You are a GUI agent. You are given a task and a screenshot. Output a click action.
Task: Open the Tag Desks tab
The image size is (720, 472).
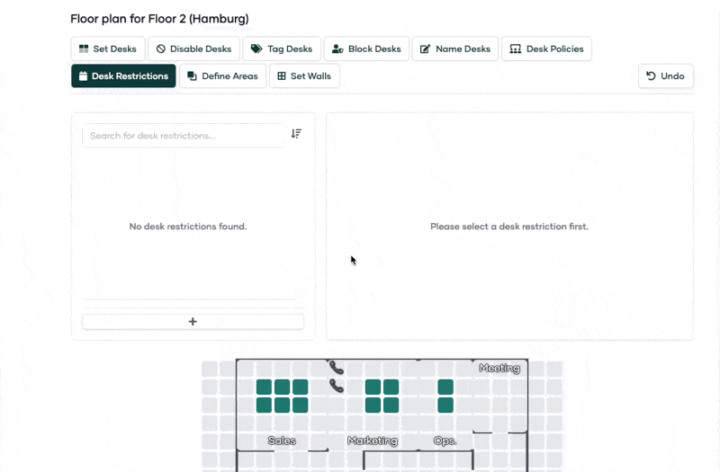(x=282, y=49)
